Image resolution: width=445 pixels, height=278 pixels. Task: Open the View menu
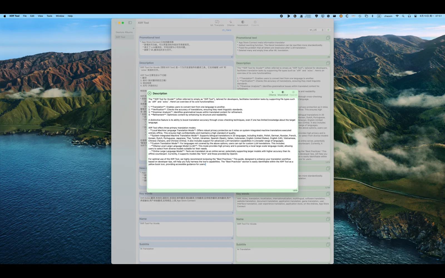point(40,16)
